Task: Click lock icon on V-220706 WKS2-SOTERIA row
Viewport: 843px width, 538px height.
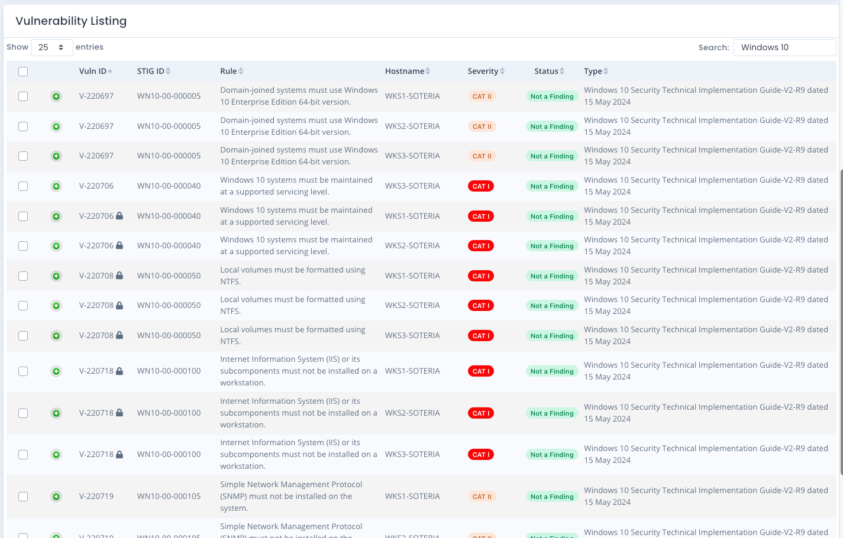Action: (119, 245)
